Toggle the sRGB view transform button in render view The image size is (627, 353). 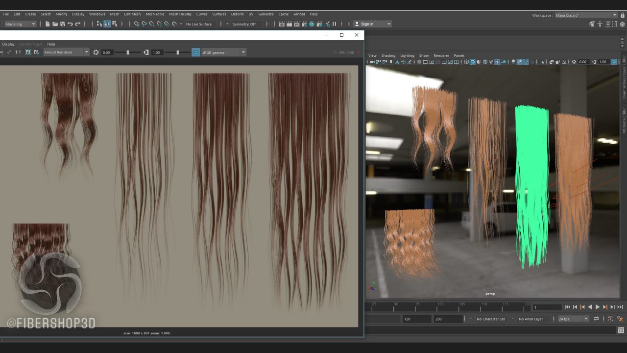click(x=196, y=52)
